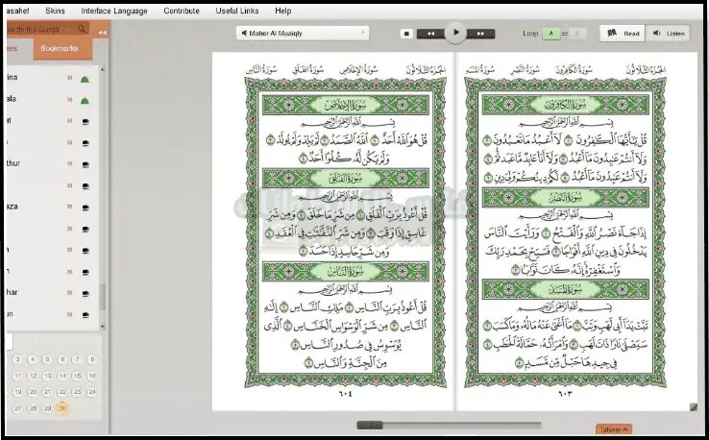Click the Read button
The height and width of the screenshot is (440, 709).
[623, 33]
